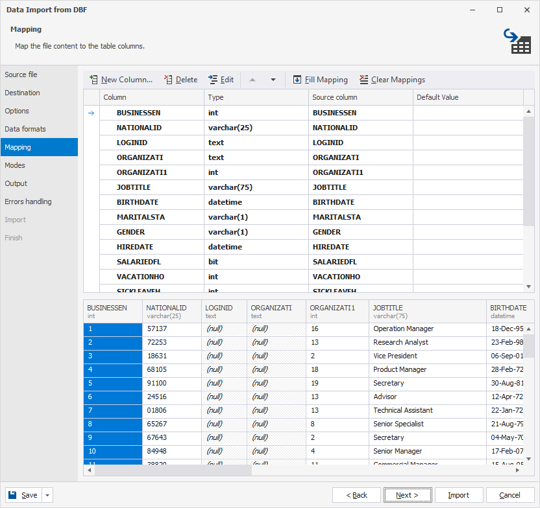Click the BIRTHDATE preview column header
Image resolution: width=540 pixels, height=508 pixels.
(x=510, y=312)
